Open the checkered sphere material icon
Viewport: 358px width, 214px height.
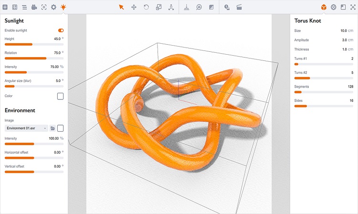click(x=334, y=7)
